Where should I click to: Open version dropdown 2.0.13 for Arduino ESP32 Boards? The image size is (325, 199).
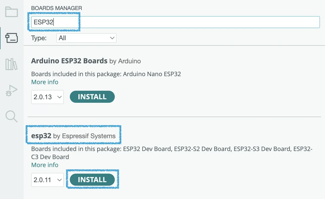coord(47,97)
